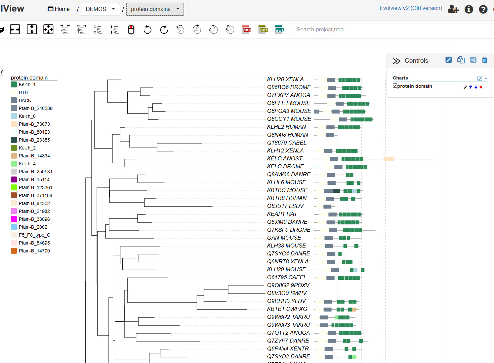Image resolution: width=494 pixels, height=363 pixels.
Task: Collapse the Controls panel using double chevron
Action: coord(396,61)
